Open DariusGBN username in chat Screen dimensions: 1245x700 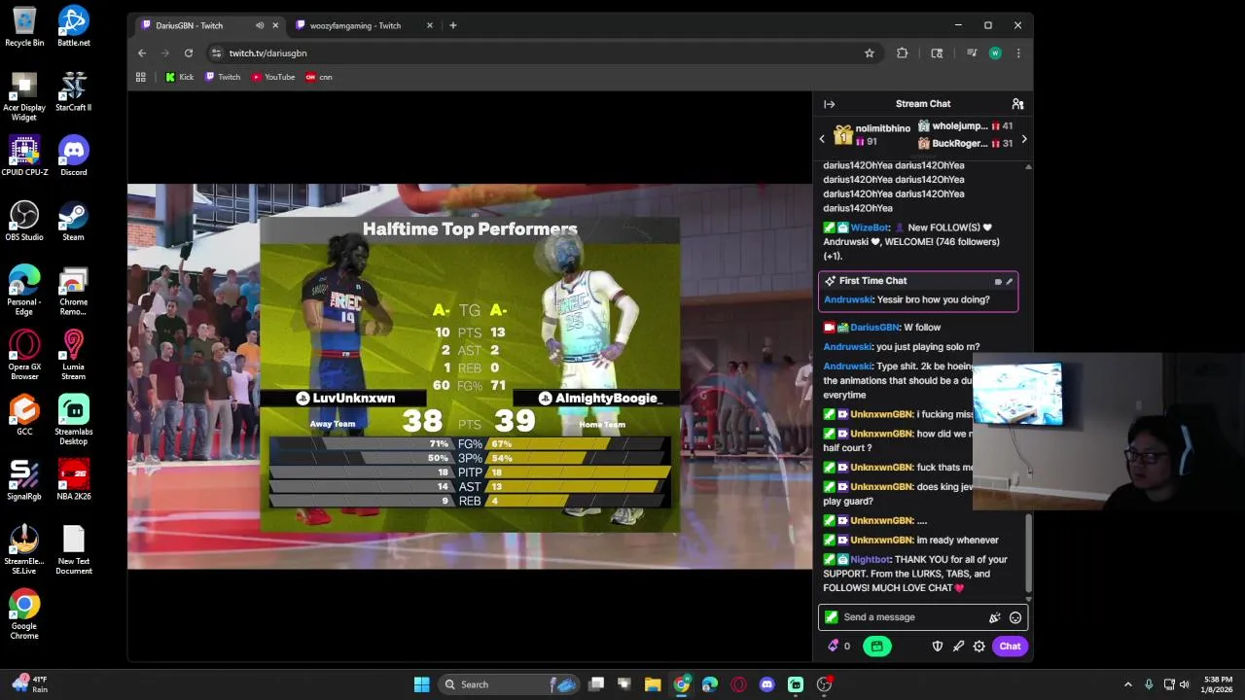coord(874,328)
